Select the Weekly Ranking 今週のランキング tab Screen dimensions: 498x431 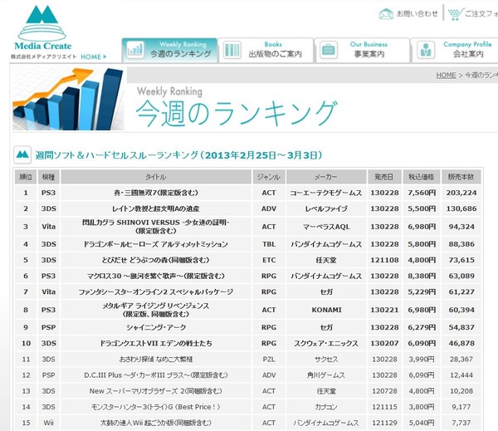pyautogui.click(x=170, y=50)
